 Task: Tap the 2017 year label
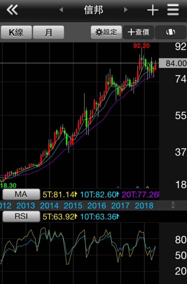tap(120, 205)
